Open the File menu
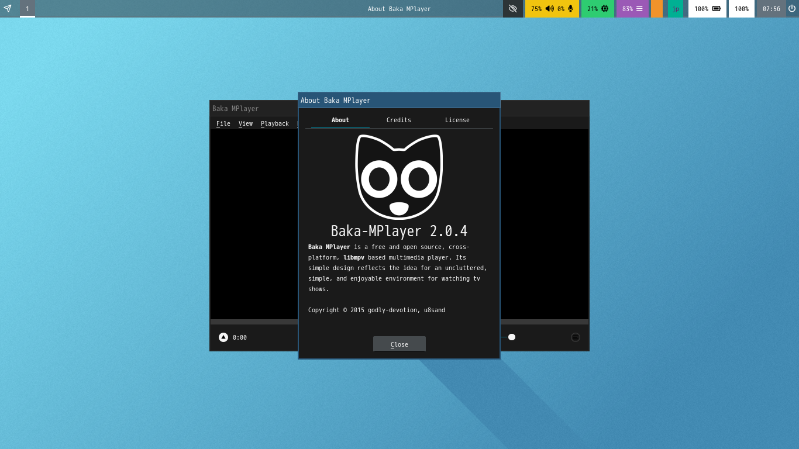 tap(223, 123)
